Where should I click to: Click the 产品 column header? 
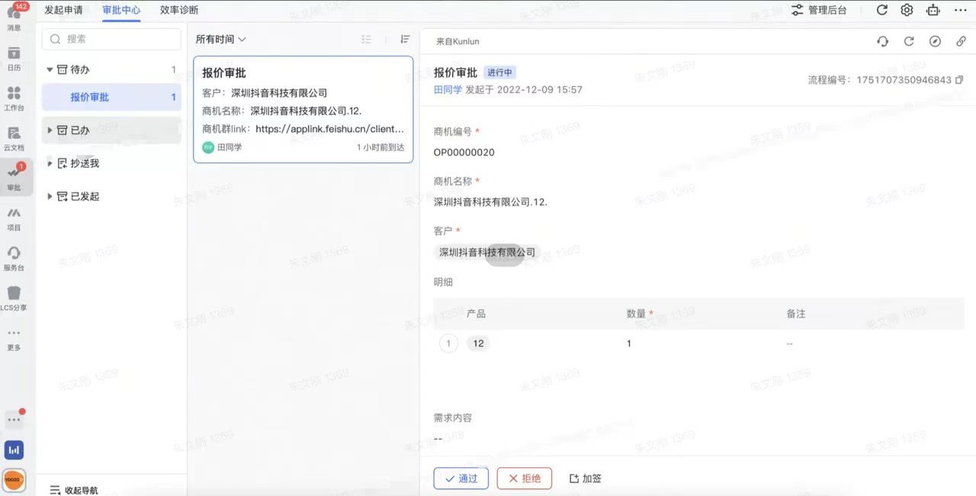coord(476,314)
